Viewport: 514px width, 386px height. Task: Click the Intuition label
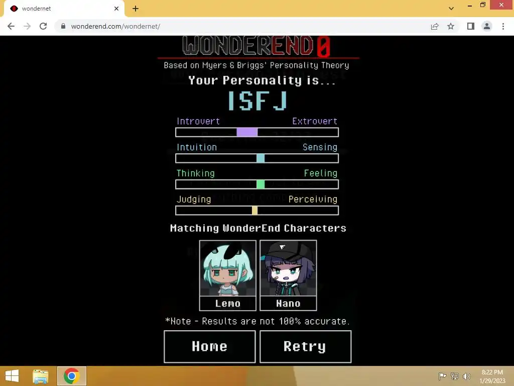tap(197, 147)
